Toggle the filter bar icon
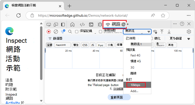 point(63,31)
